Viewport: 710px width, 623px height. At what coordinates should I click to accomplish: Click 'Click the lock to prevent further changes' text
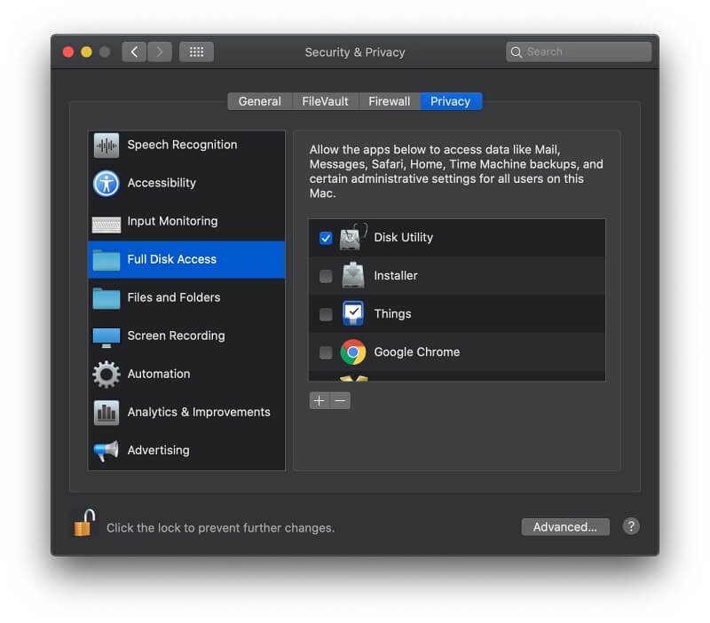tap(220, 528)
